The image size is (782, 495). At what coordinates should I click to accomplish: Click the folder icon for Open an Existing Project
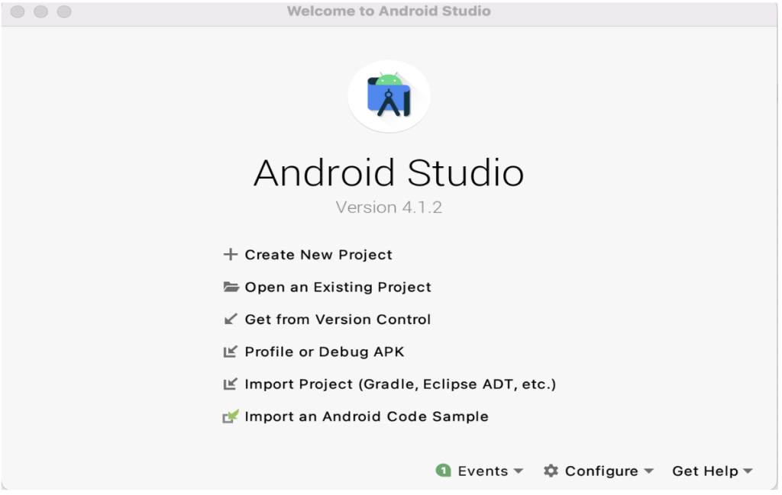pos(231,288)
